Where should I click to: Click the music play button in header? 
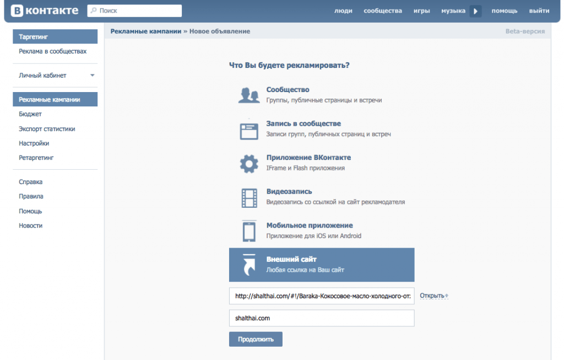coord(475,11)
